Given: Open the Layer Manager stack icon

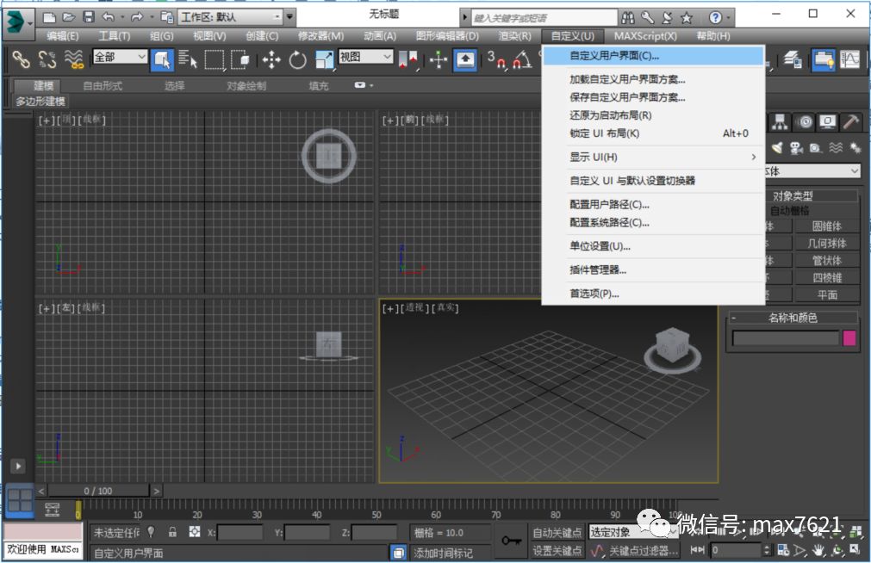Looking at the screenshot, I should click(792, 59).
